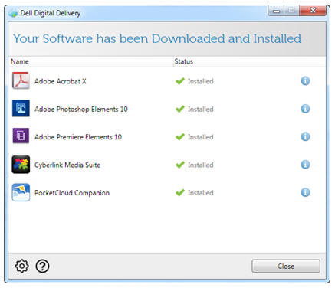Screen dimensions: 335x288
Task: Click the Adobe Photoshop Elements 10 icon
Action: [21, 108]
